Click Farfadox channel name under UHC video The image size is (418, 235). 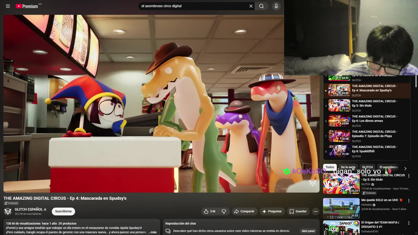click(366, 205)
